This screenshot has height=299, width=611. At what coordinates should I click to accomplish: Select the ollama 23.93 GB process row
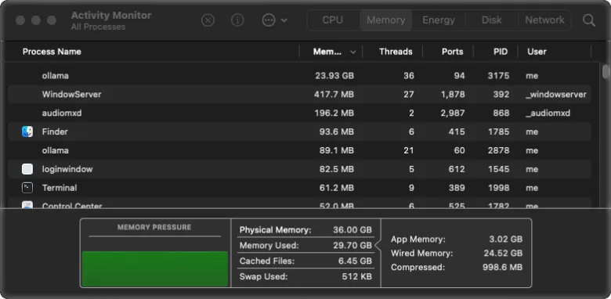(x=299, y=75)
